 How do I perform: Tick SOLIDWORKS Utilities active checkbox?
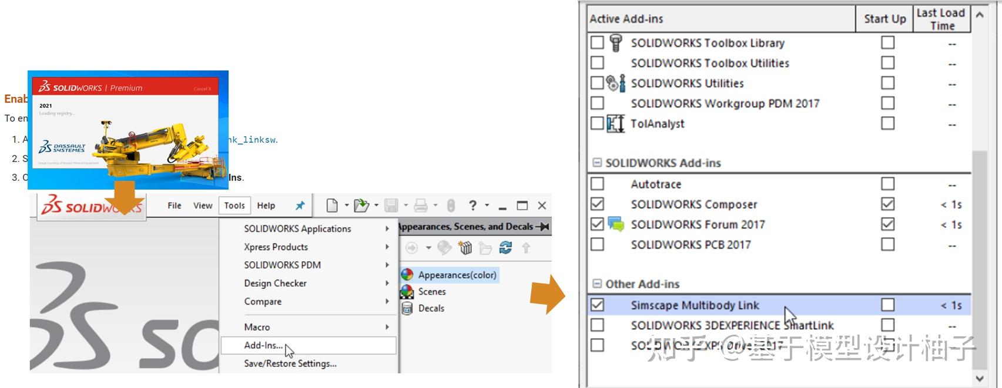[x=597, y=83]
